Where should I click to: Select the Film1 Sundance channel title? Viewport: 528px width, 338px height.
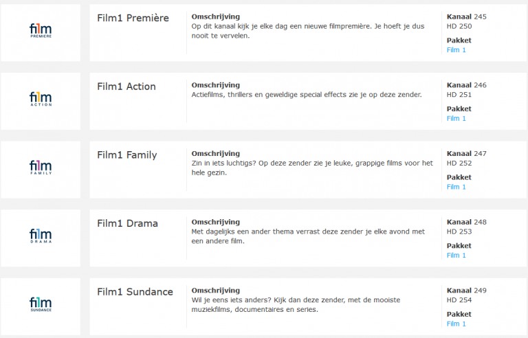pyautogui.click(x=135, y=292)
